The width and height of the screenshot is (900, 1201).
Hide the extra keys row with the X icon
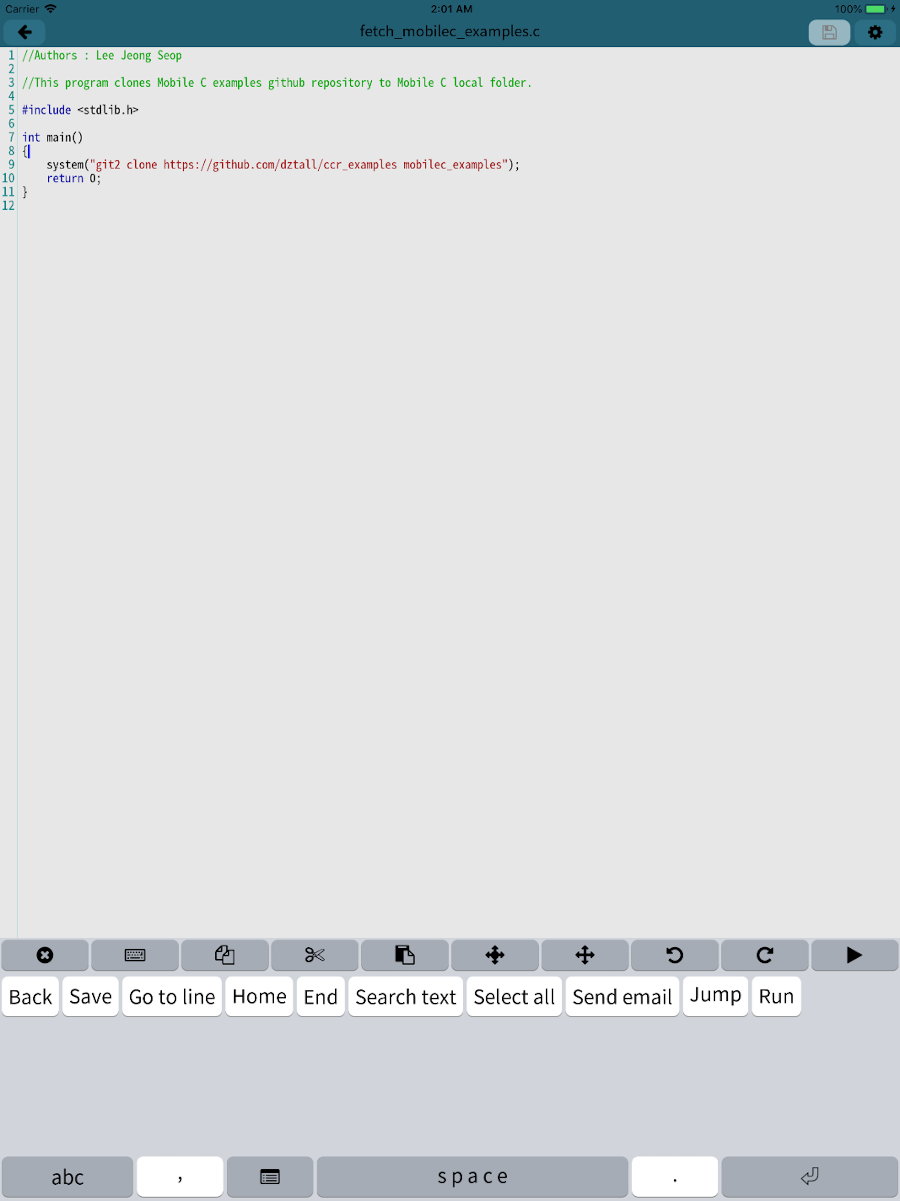pos(45,955)
